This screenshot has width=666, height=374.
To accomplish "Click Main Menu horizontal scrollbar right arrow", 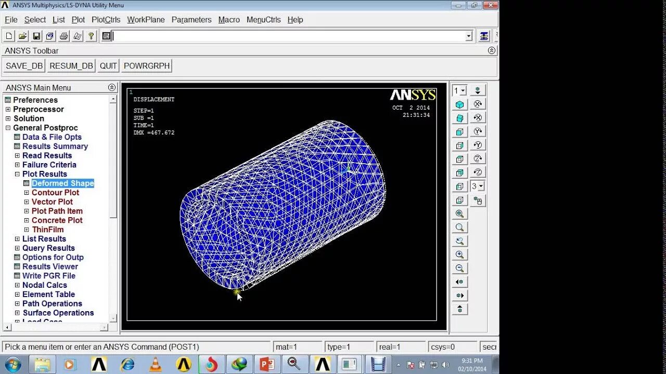I will pyautogui.click(x=104, y=327).
